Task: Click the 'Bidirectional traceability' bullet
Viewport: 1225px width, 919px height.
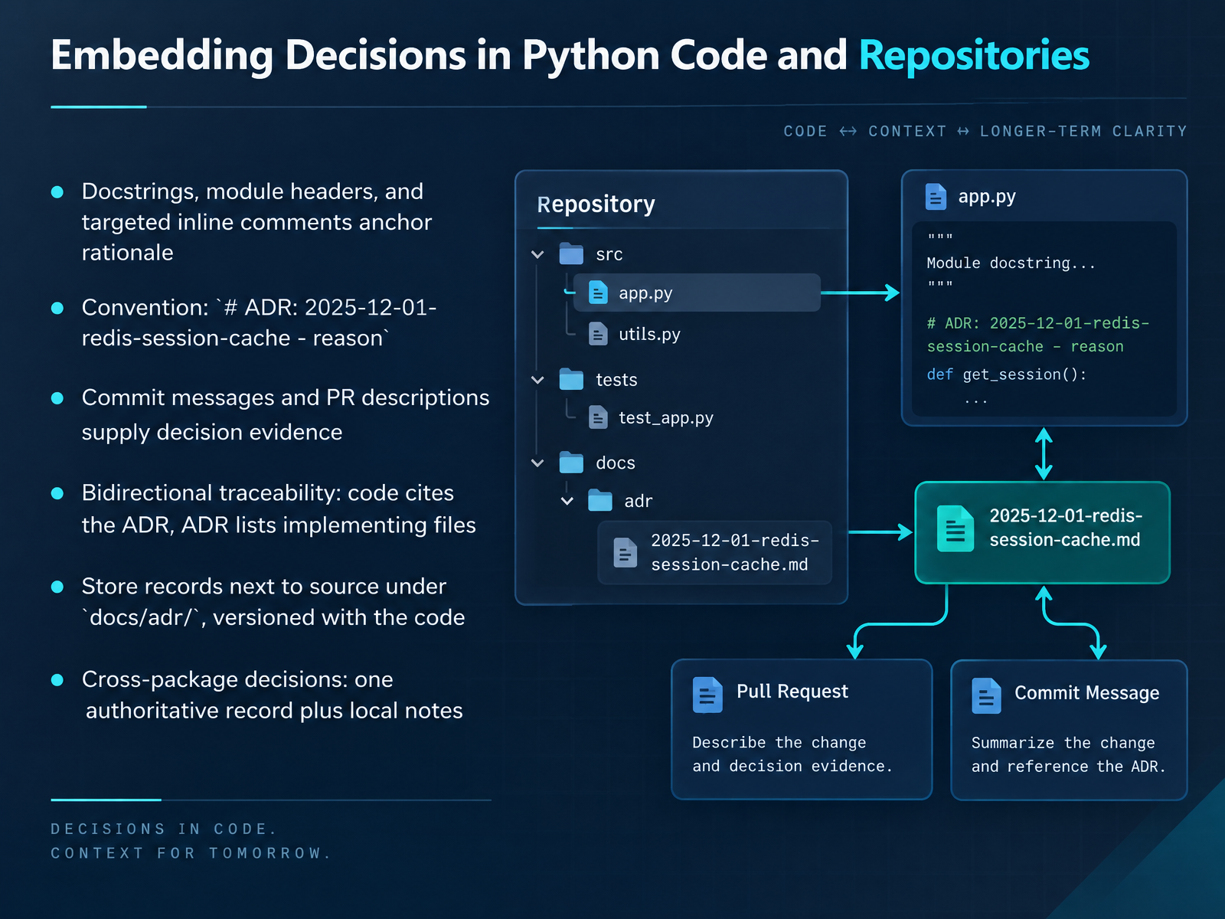Action: click(x=279, y=509)
